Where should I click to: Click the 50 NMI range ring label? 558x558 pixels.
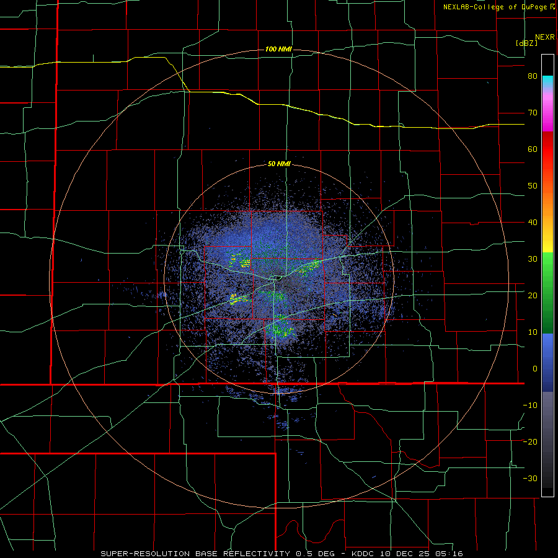(x=279, y=164)
